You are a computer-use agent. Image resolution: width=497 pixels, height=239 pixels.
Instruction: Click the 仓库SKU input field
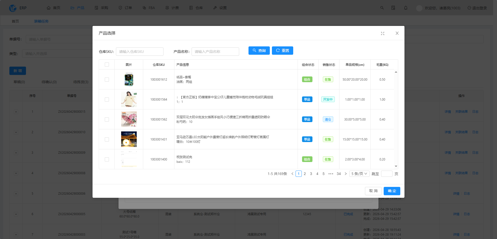pyautogui.click(x=140, y=52)
